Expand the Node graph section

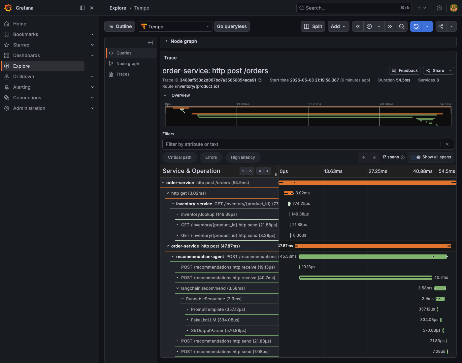(x=167, y=41)
